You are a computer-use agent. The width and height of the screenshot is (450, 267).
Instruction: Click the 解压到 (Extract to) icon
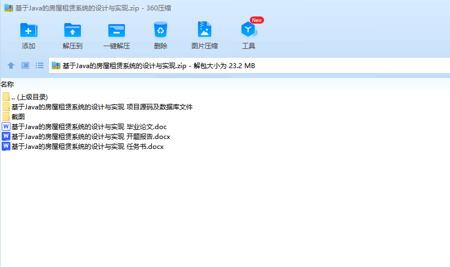click(x=72, y=30)
